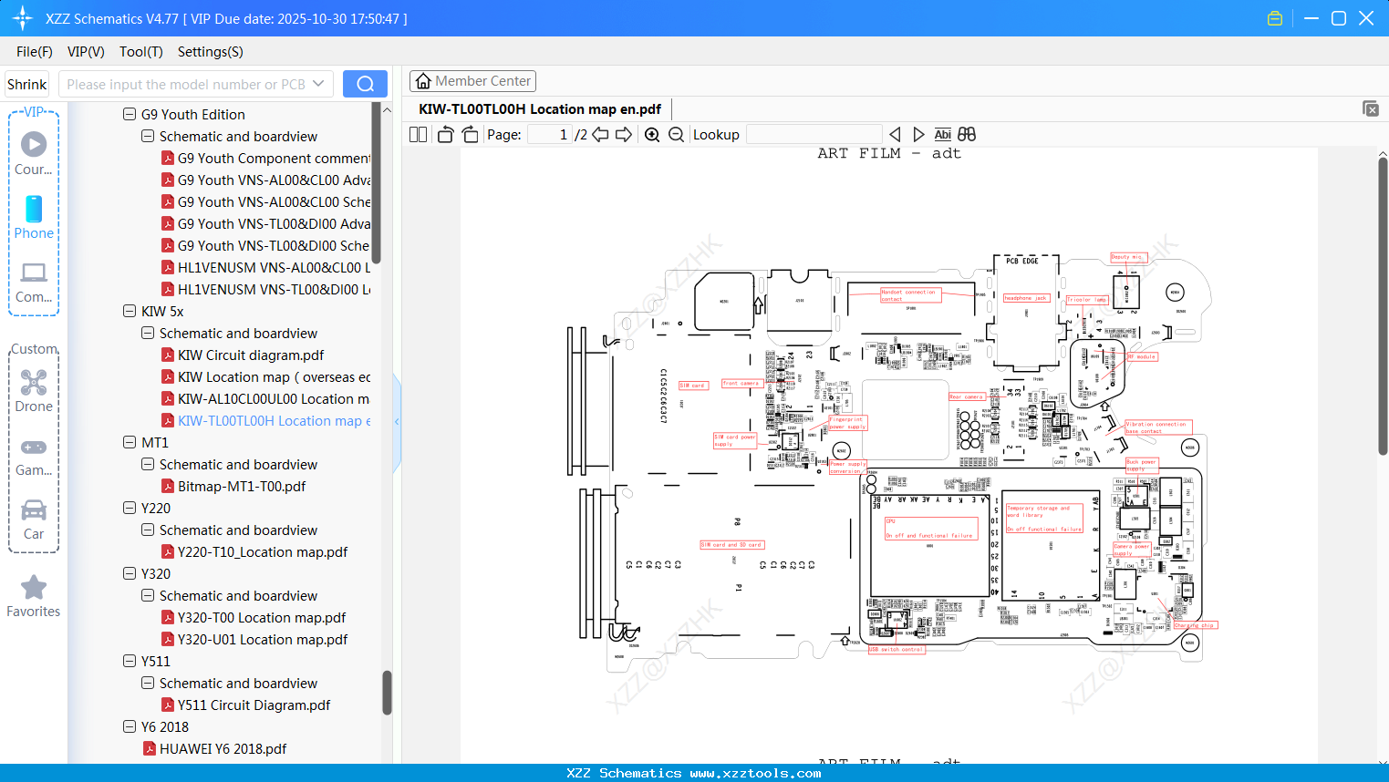Collapse the KIW 5x node
Image resolution: width=1389 pixels, height=782 pixels.
[x=130, y=312]
